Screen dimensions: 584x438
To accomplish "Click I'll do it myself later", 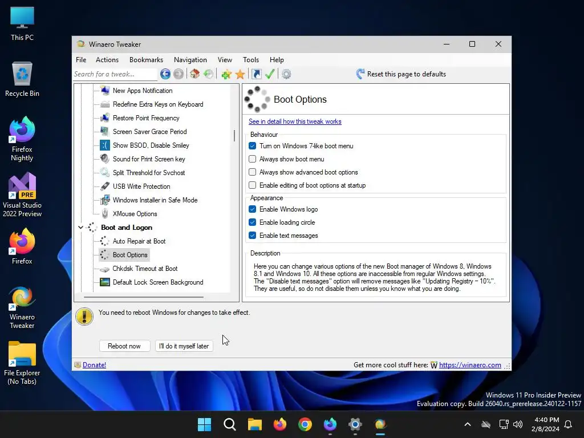I will click(184, 346).
